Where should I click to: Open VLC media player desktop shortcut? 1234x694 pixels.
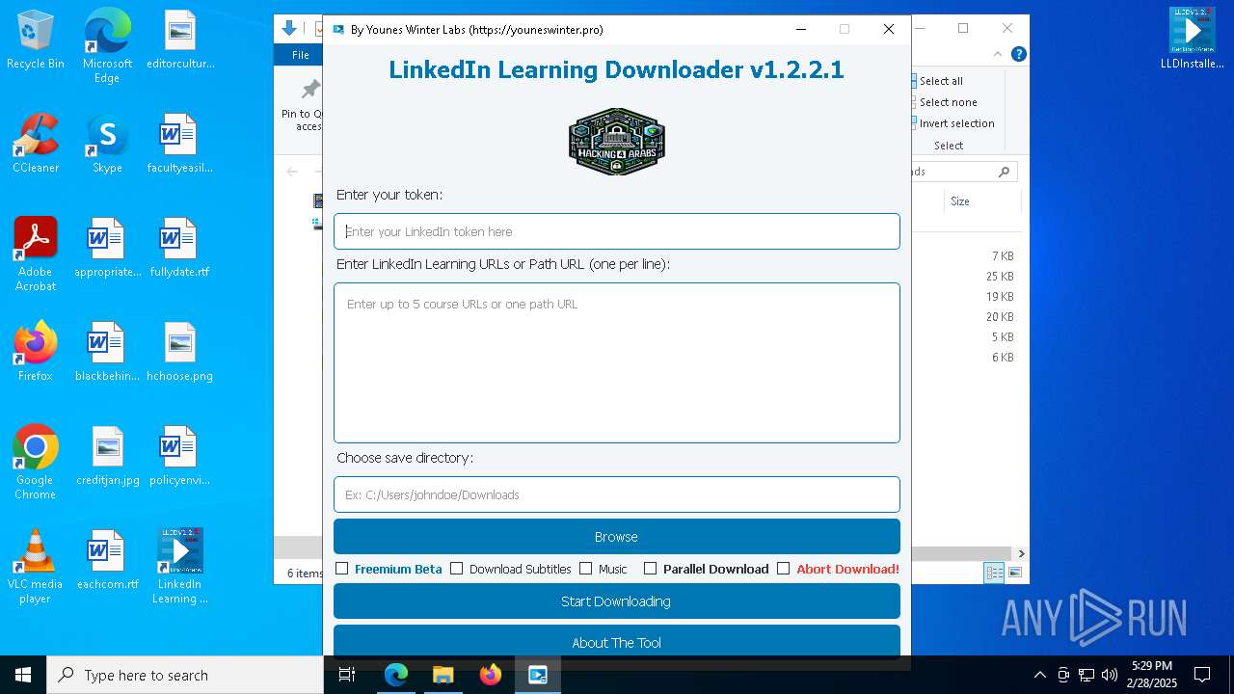[x=36, y=566]
